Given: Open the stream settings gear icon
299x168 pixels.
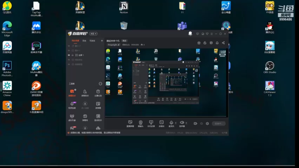Looking at the screenshot, I should [x=207, y=124].
